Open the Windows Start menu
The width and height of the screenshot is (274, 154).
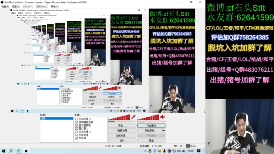coord(3,151)
